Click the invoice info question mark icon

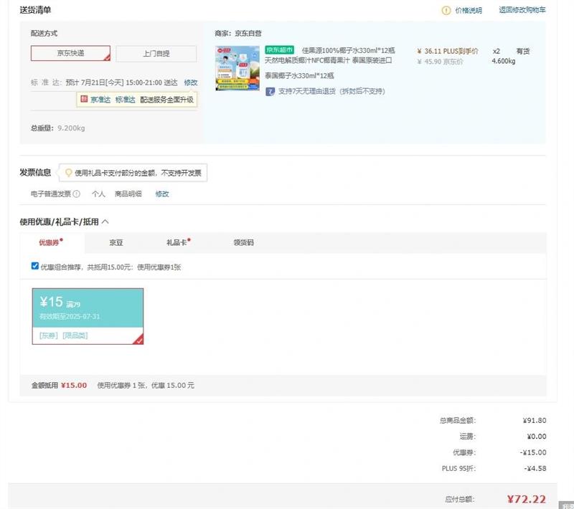click(x=76, y=194)
